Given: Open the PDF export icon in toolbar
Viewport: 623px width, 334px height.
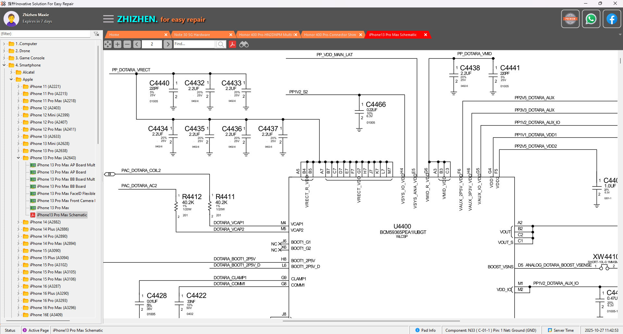Looking at the screenshot, I should [x=232, y=44].
